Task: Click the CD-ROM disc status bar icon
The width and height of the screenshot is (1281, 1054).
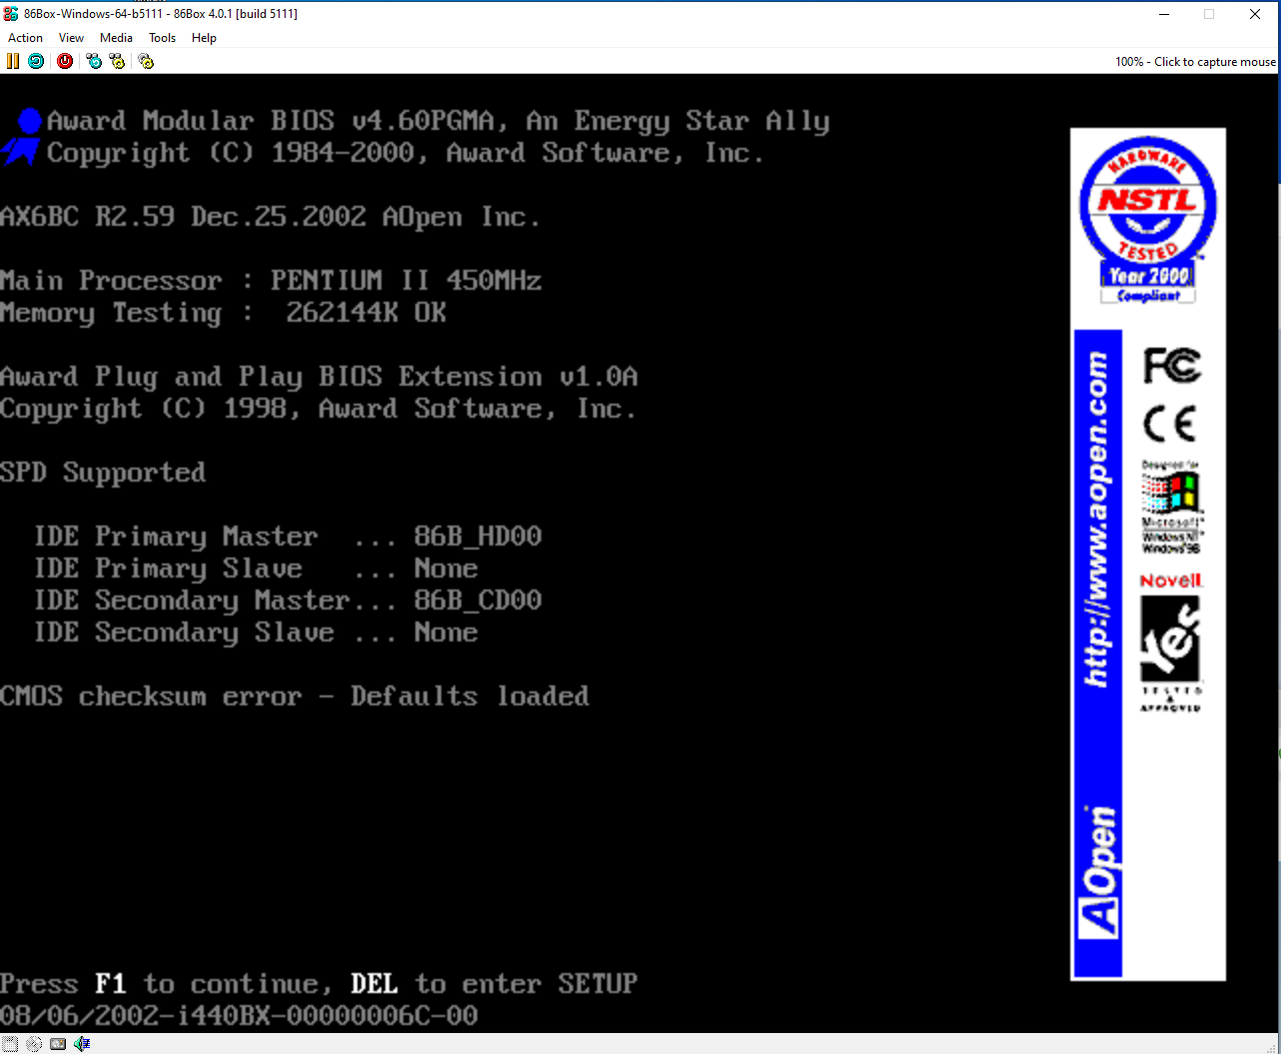Action: click(34, 1044)
